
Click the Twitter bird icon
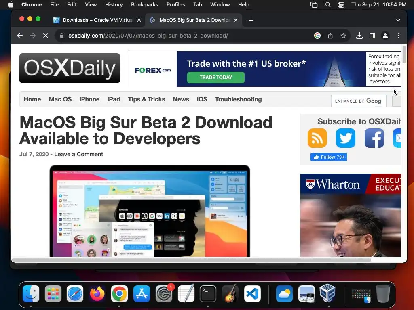[346, 138]
